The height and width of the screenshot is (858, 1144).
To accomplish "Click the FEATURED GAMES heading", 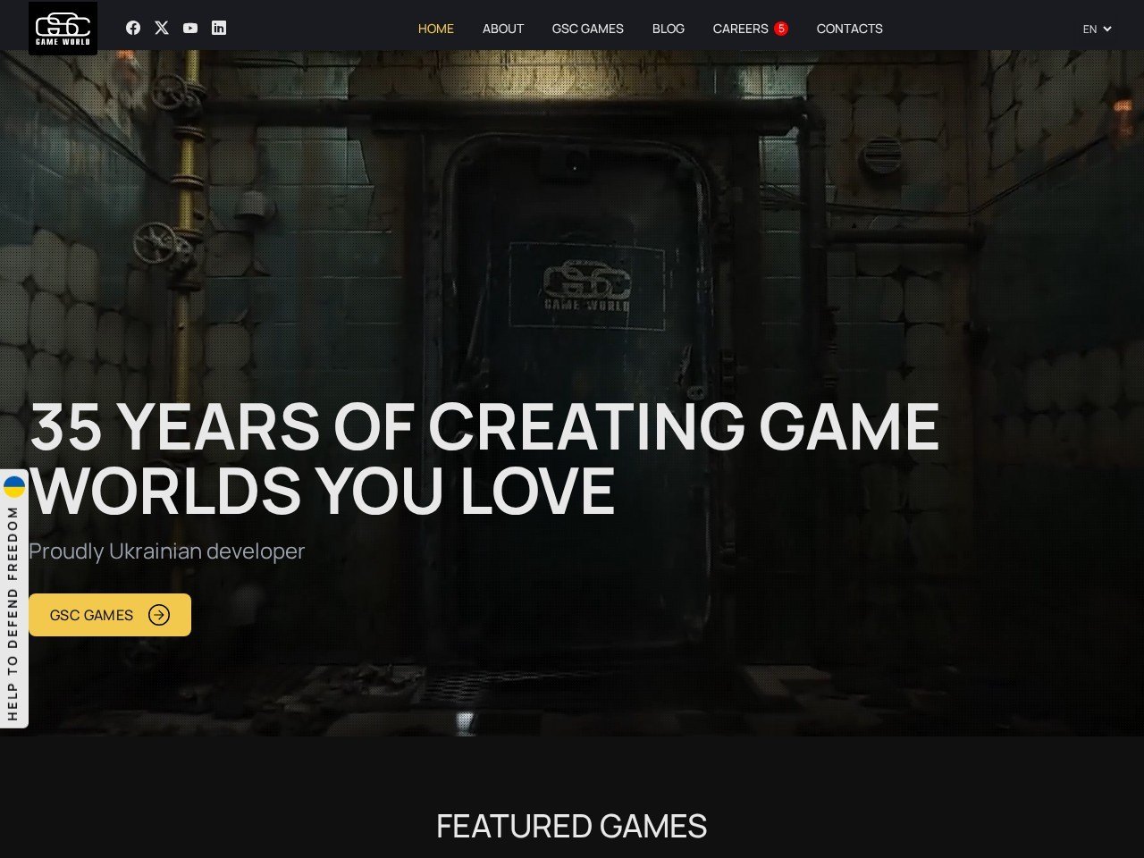I will click(x=572, y=826).
